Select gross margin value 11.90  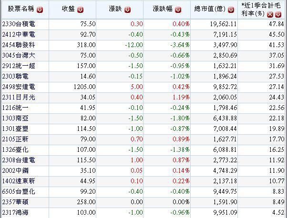[277, 170]
